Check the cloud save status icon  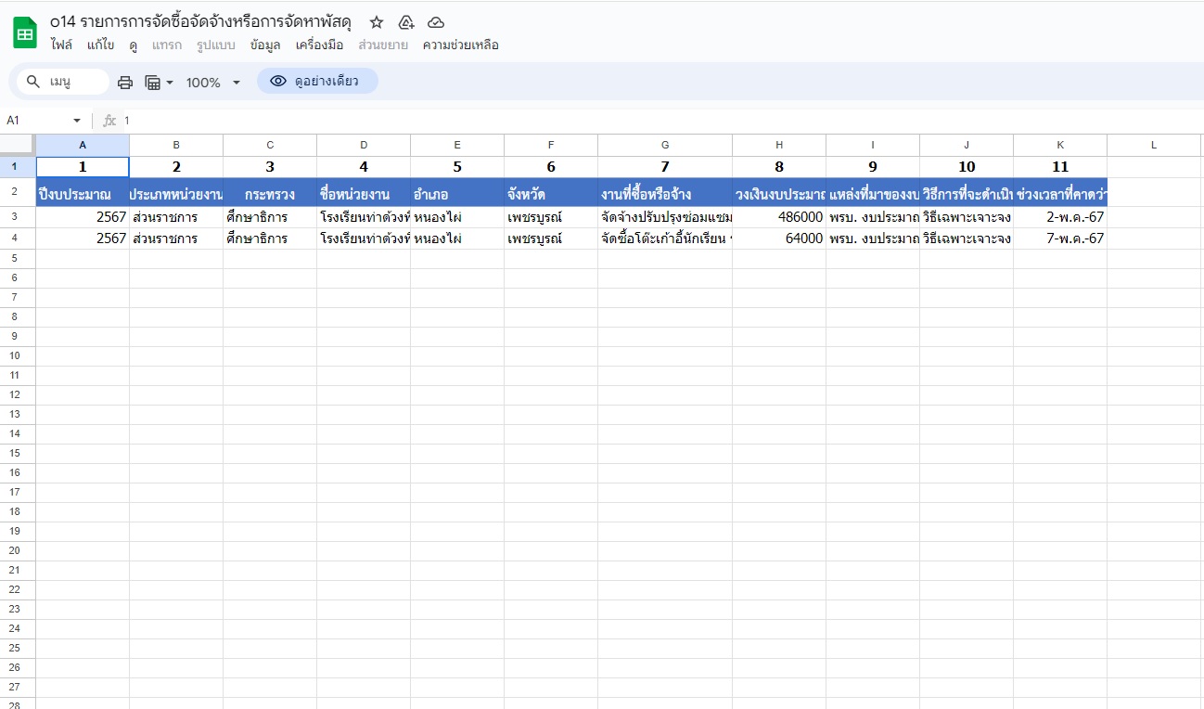pyautogui.click(x=436, y=22)
